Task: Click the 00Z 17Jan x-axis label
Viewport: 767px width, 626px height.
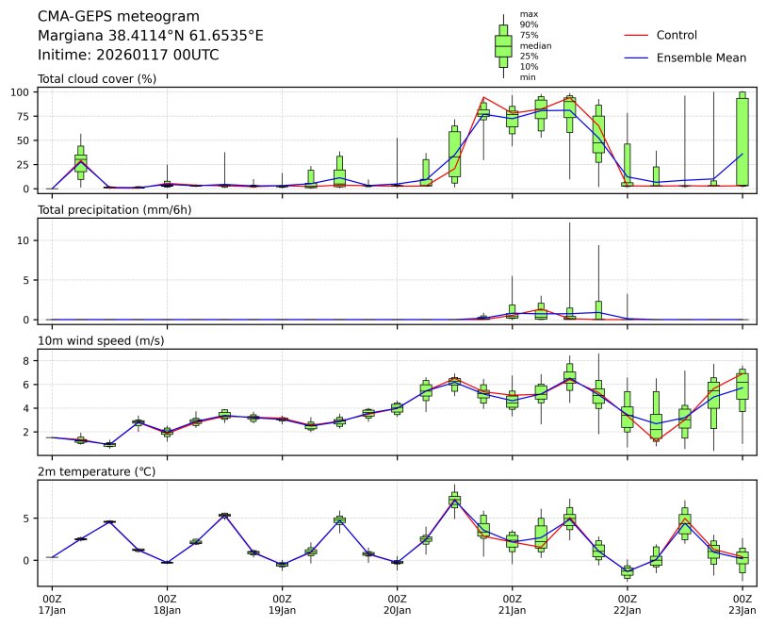Action: (52, 604)
